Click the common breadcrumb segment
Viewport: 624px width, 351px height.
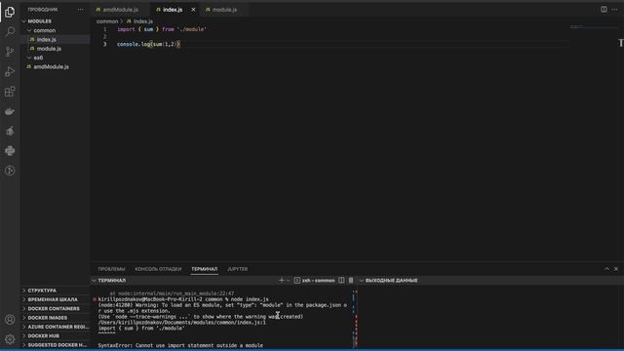pyautogui.click(x=107, y=21)
